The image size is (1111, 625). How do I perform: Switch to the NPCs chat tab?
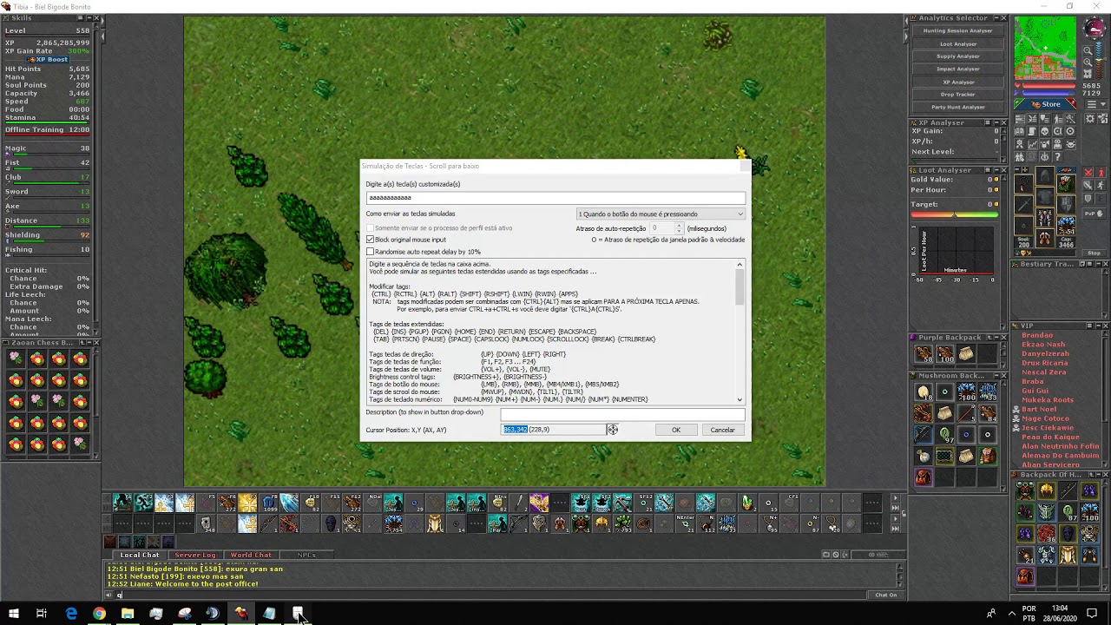point(306,555)
